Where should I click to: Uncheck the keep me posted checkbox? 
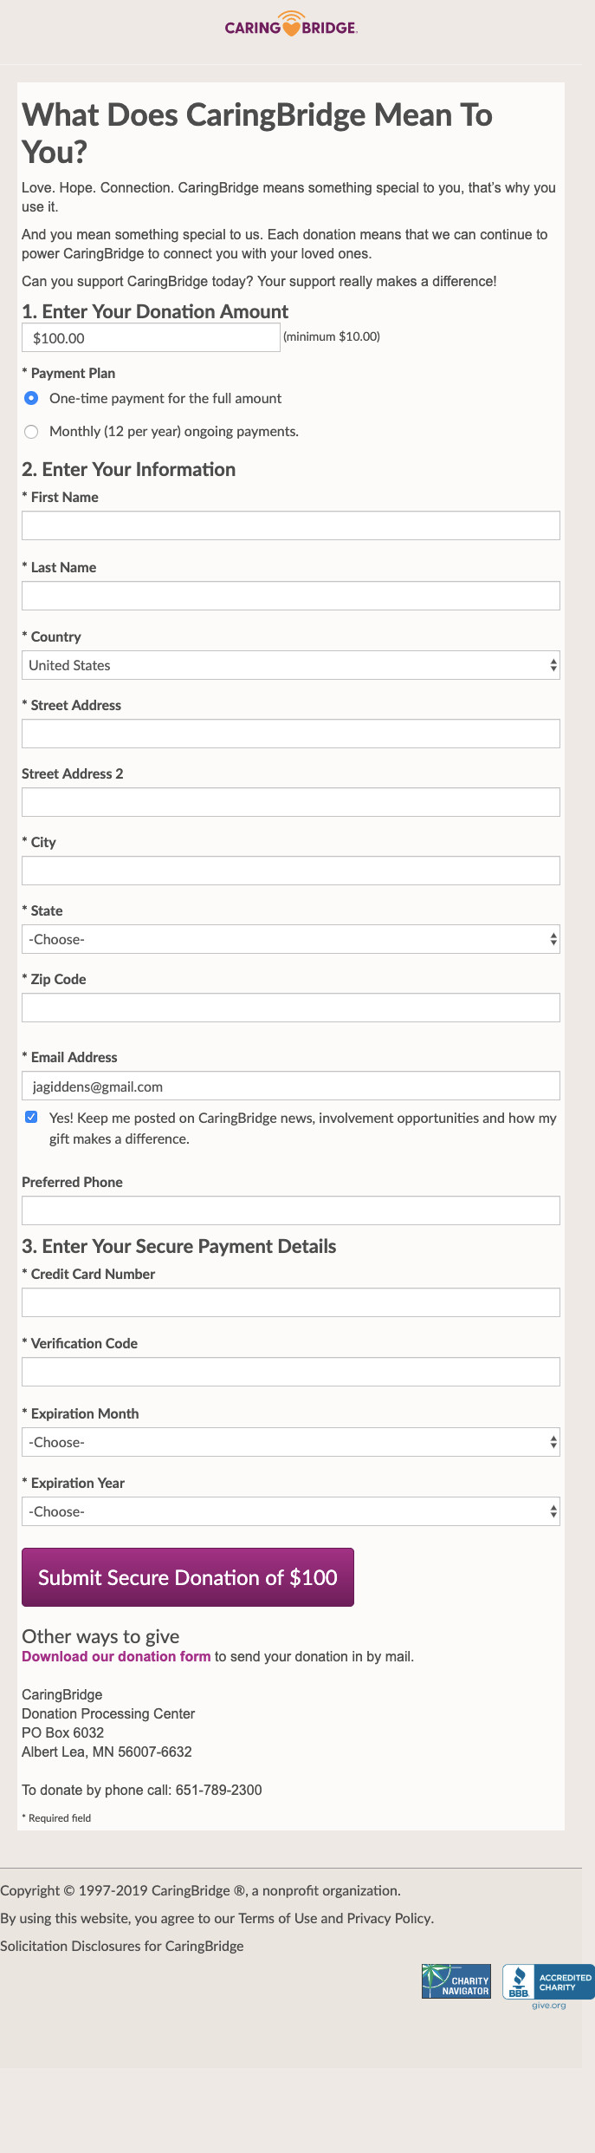[x=31, y=1117]
